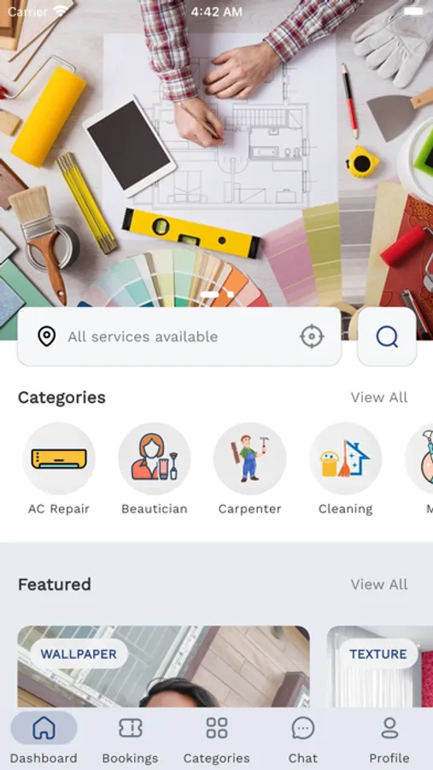Open the Chat tab
This screenshot has height=770, width=433.
(x=303, y=739)
